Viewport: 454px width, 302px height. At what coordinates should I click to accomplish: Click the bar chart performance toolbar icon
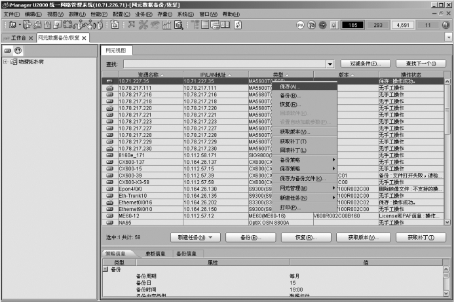point(167,25)
